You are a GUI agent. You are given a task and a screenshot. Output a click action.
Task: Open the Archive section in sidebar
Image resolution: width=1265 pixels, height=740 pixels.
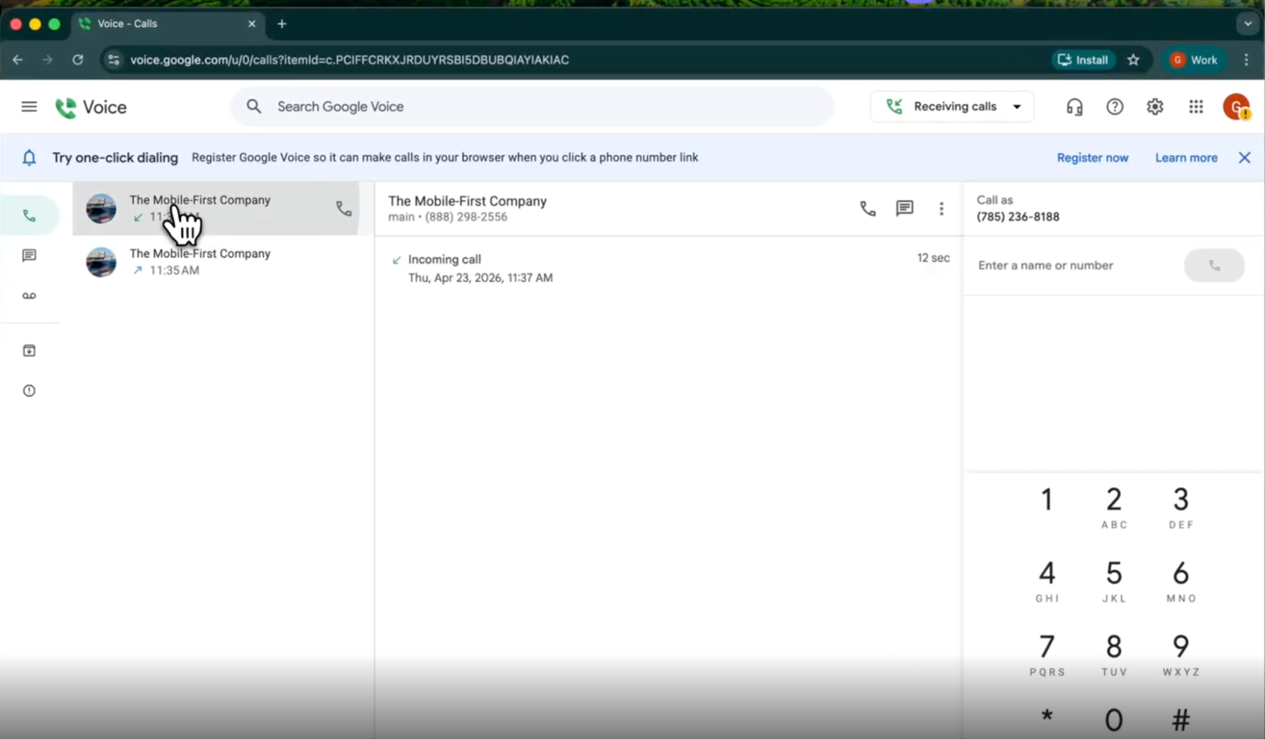point(29,351)
